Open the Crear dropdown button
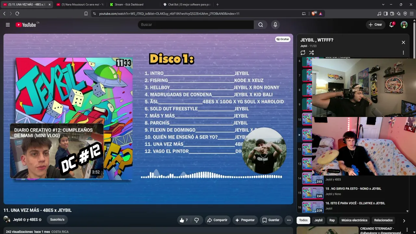The width and height of the screenshot is (416, 234). click(375, 25)
